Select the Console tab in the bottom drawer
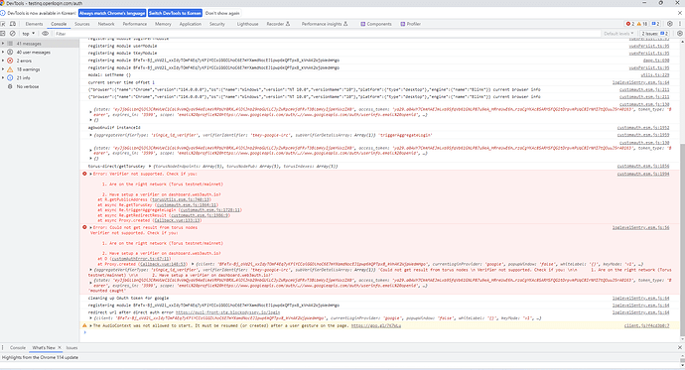 coord(18,348)
